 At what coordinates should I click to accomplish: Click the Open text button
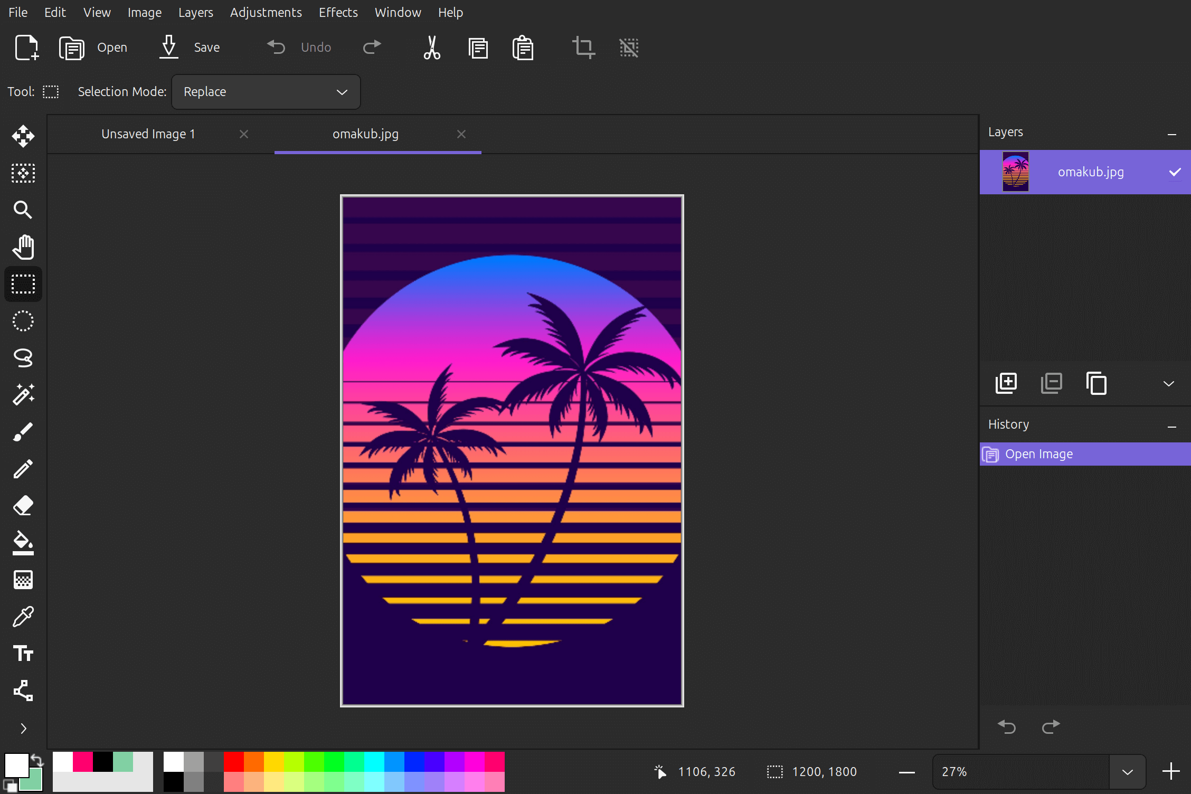[112, 48]
